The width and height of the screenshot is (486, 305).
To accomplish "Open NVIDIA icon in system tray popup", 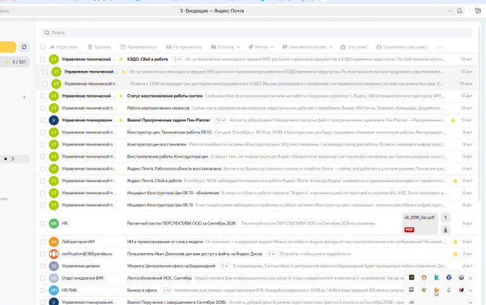I will tap(411, 277).
